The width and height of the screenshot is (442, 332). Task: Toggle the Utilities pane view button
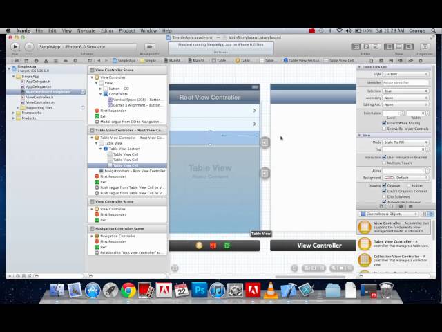(409, 46)
